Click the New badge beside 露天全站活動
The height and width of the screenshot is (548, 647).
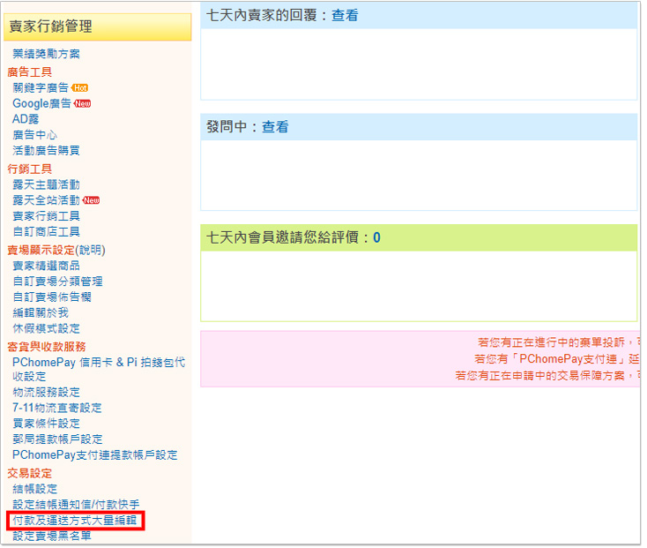coord(91,200)
